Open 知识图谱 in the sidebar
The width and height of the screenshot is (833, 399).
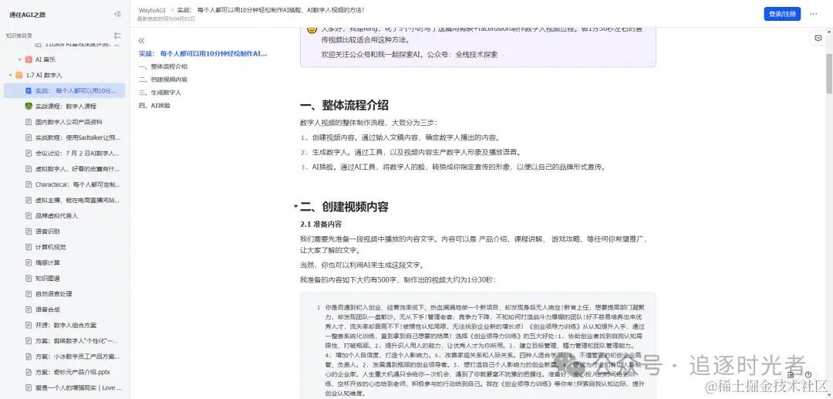click(47, 279)
